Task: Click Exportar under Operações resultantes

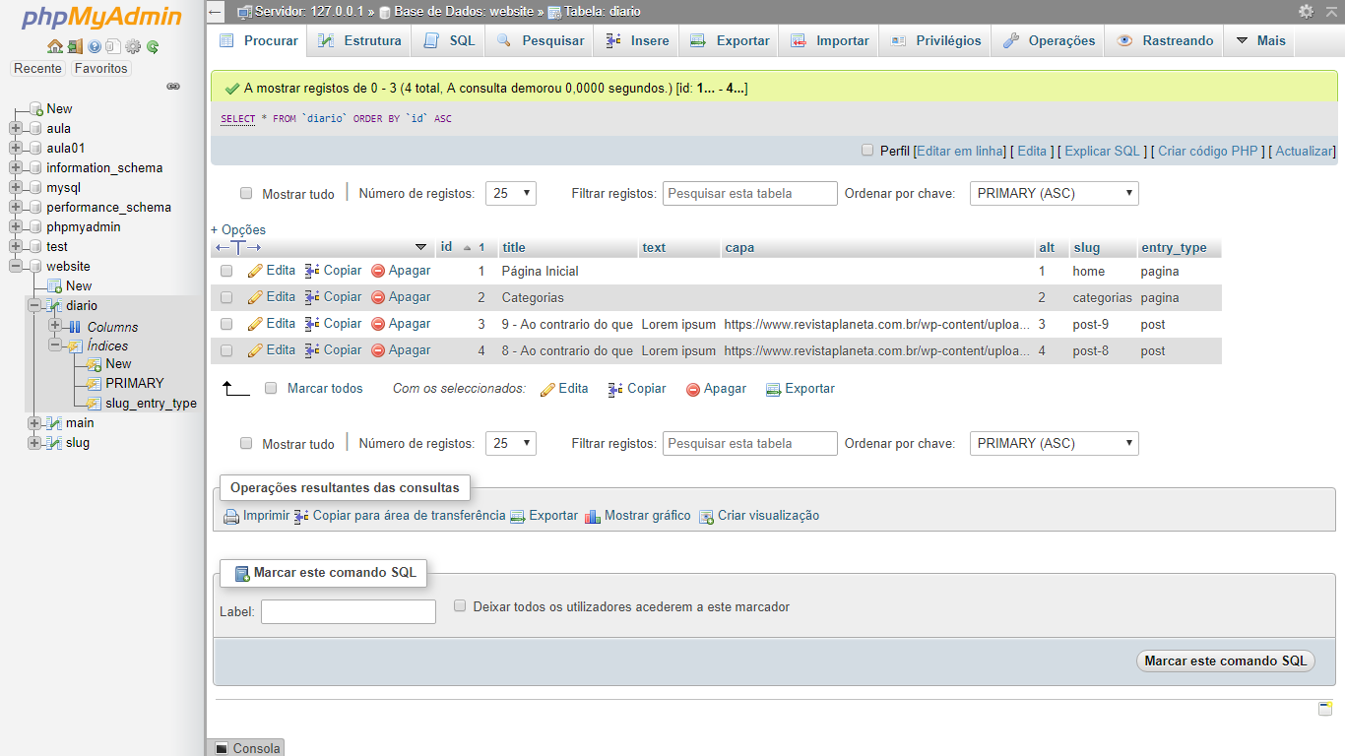Action: [x=544, y=516]
